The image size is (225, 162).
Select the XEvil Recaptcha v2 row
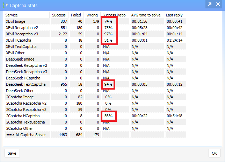(95, 28)
